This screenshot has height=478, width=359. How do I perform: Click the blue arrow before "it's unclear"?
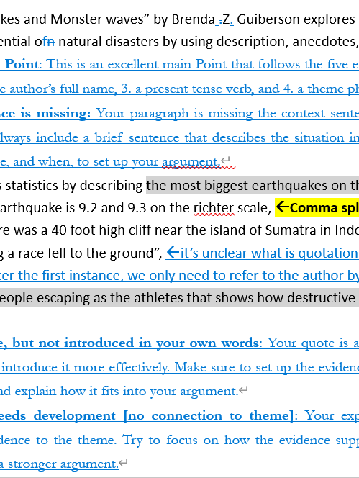(x=173, y=253)
